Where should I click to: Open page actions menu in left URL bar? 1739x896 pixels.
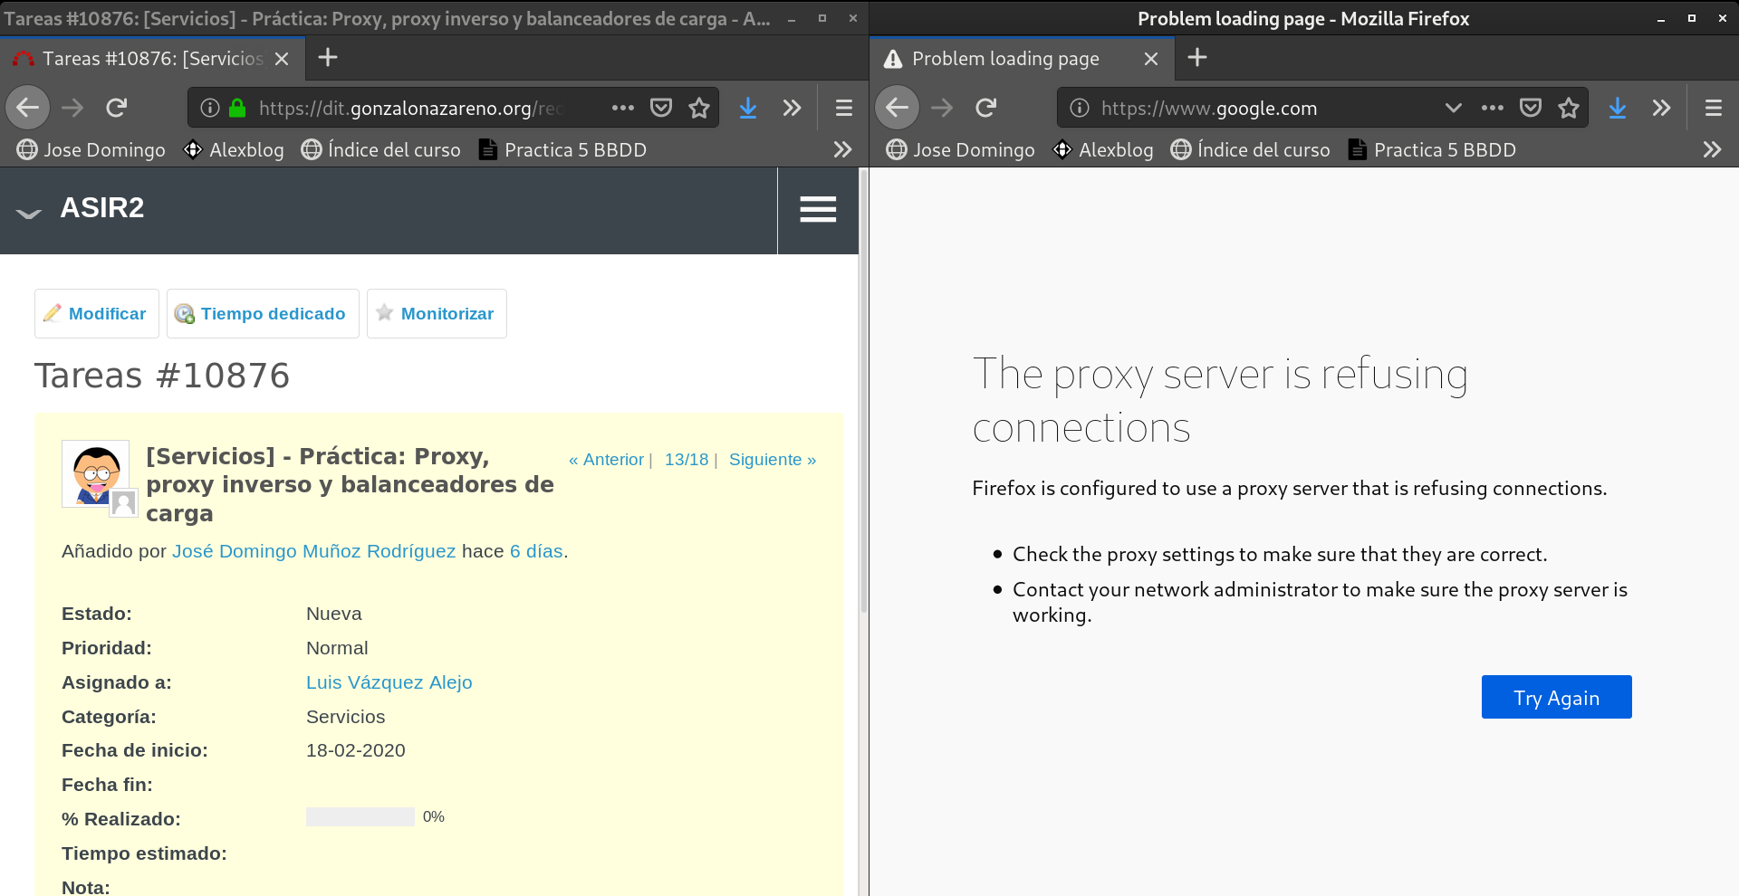[622, 108]
